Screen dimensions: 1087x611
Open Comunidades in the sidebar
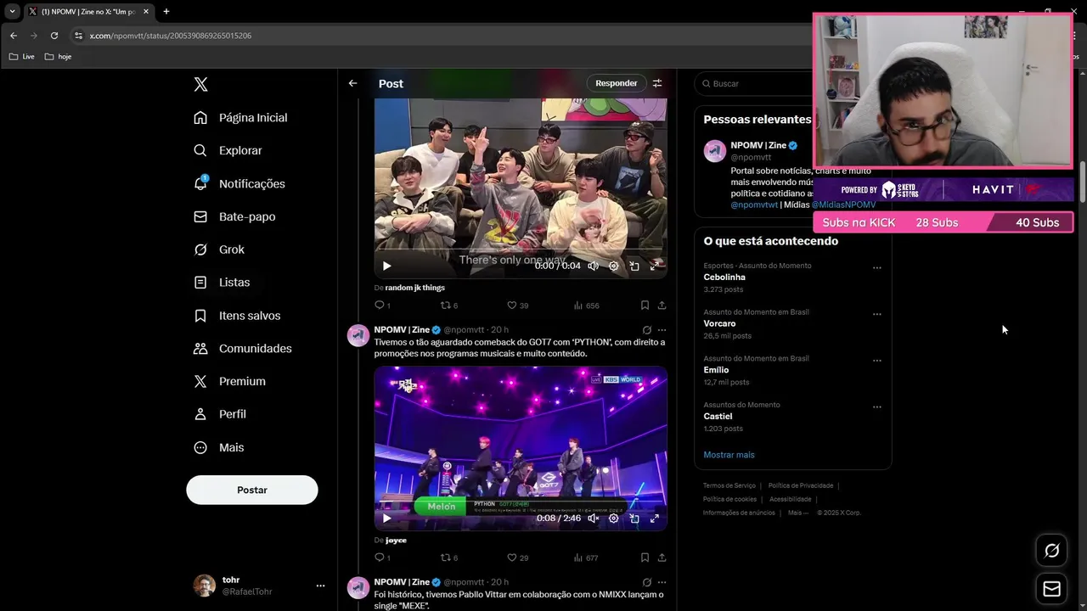[x=242, y=348]
